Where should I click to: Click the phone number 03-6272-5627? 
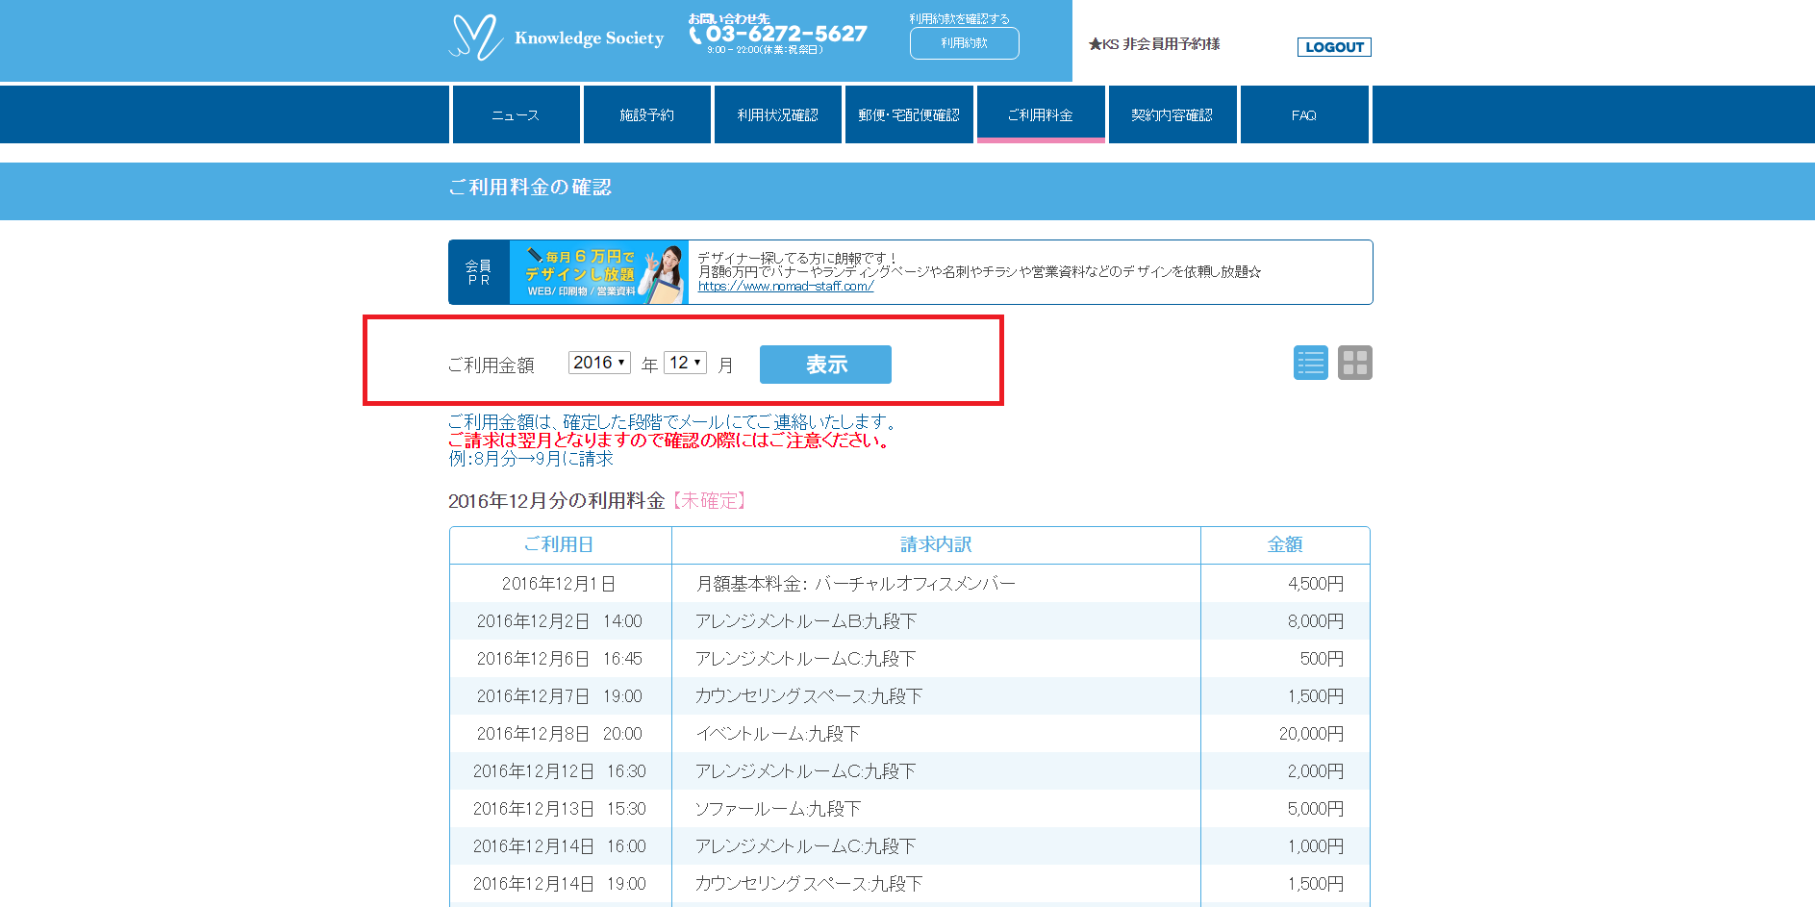pos(785,35)
